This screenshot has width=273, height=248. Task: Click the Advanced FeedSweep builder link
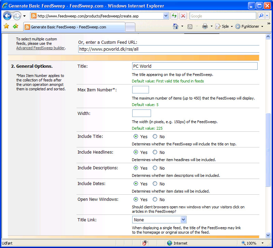click(40, 48)
